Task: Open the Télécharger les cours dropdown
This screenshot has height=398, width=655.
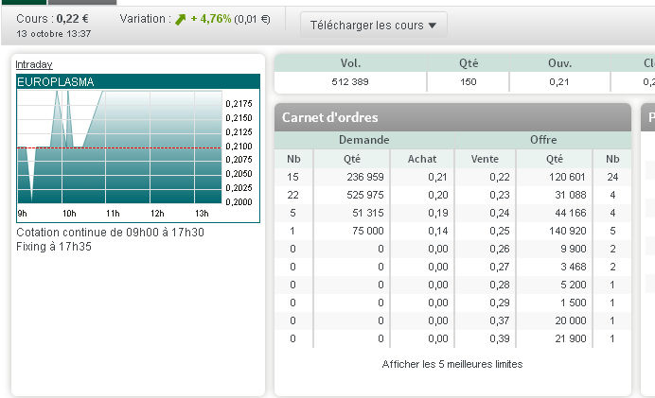Action: coord(374,26)
